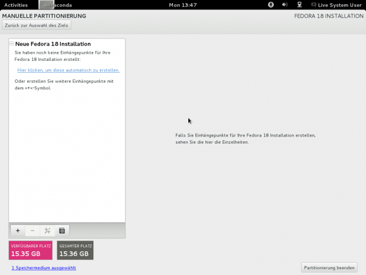
Task: Open the Activities overview
Action: click(x=16, y=5)
